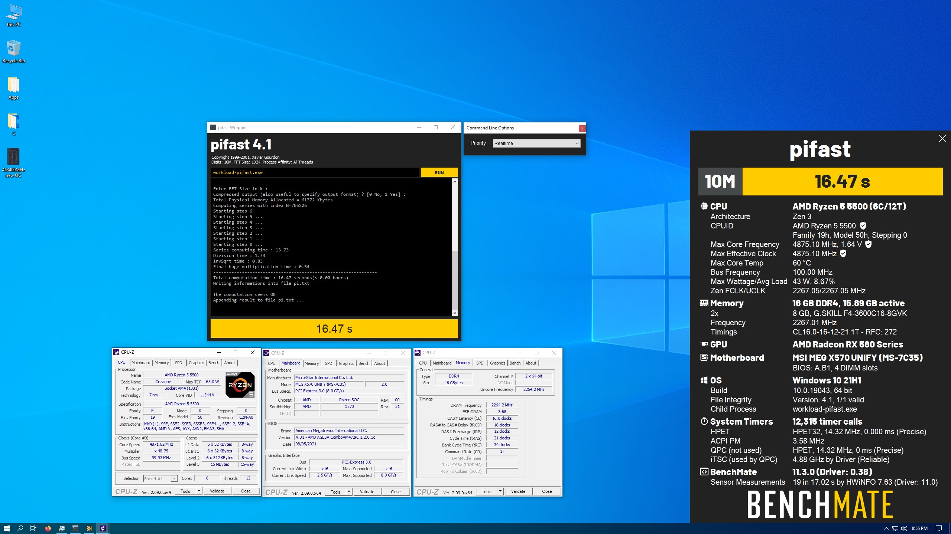The image size is (951, 534).
Task: Switch to the system monitor taskbar app
Action: tap(62, 528)
